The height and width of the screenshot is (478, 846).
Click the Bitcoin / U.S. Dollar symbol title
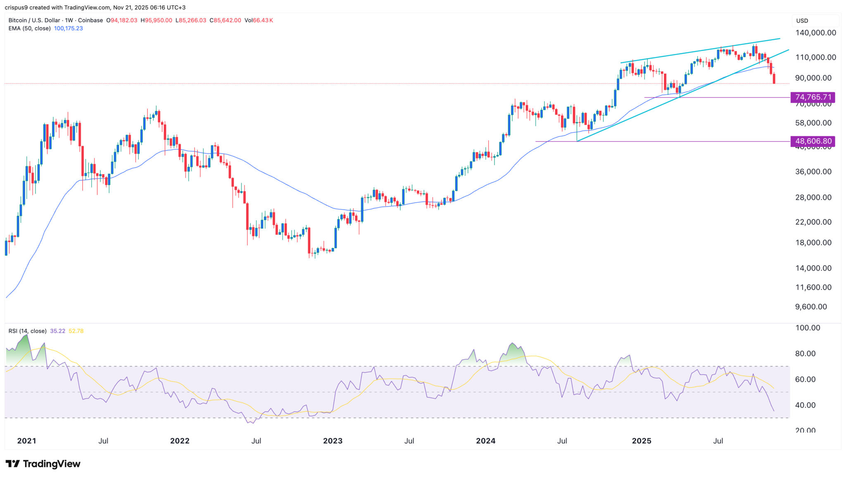(x=35, y=20)
